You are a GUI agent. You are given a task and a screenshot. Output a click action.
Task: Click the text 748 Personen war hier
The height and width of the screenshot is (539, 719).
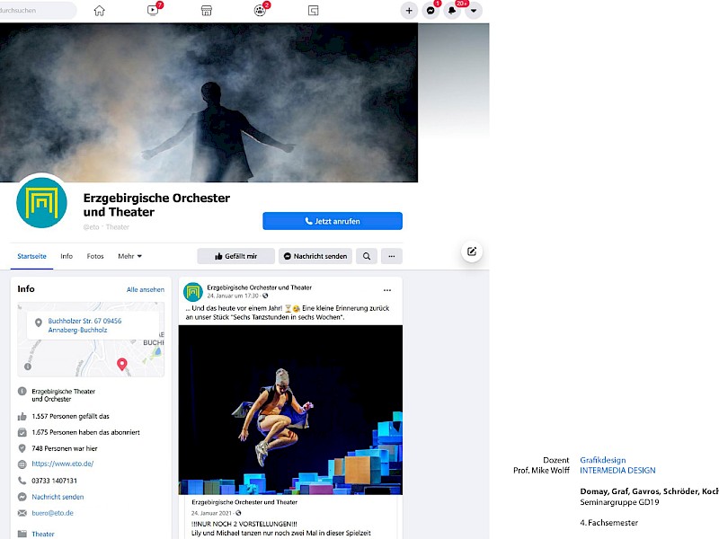(x=65, y=448)
